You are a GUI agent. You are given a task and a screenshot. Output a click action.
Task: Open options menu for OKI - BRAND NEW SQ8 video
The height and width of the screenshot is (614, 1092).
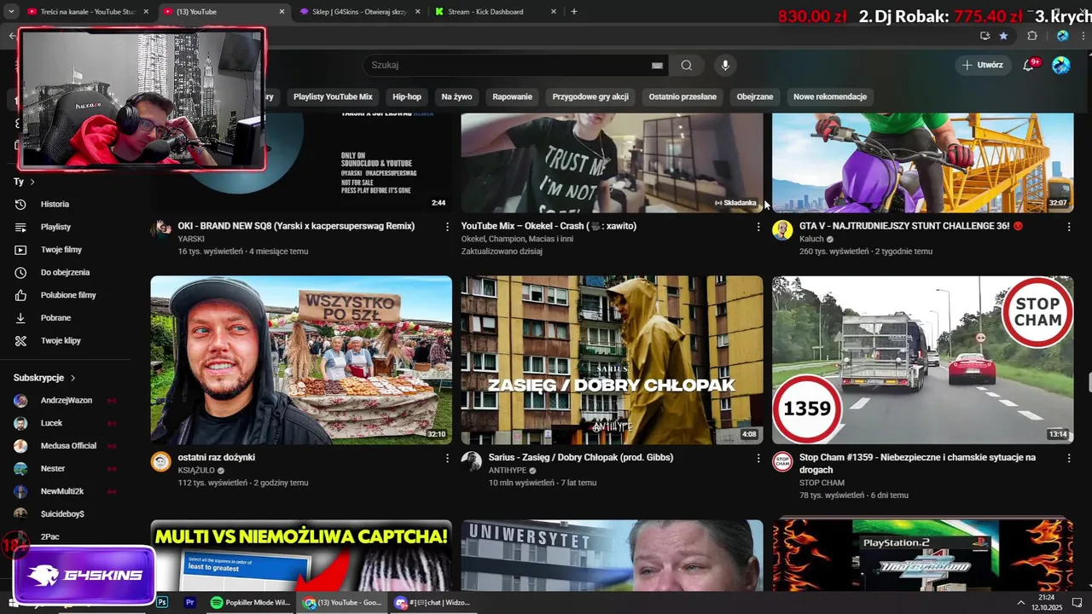(447, 227)
